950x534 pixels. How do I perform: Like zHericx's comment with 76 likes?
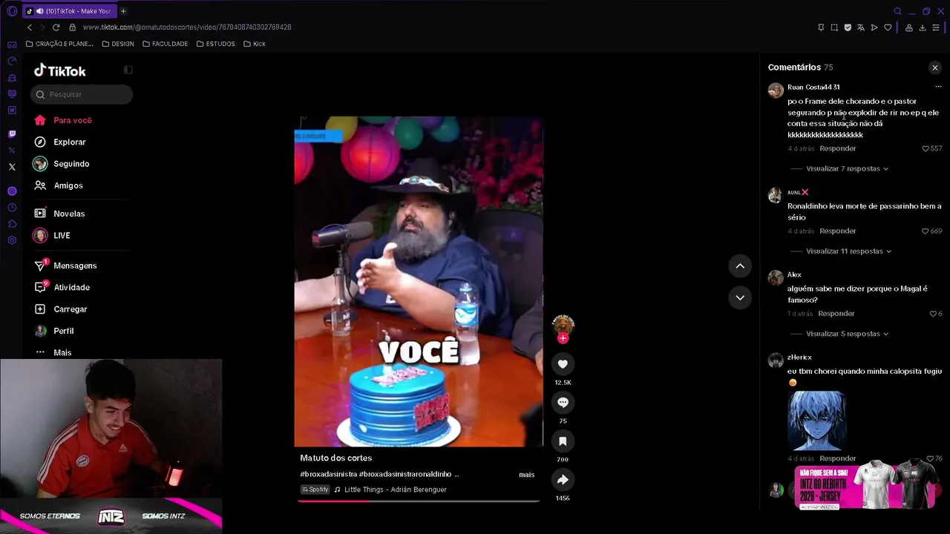(x=930, y=458)
